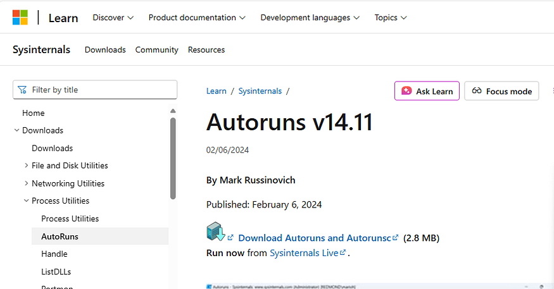
Task: Select Handle in the sidebar
Action: pyautogui.click(x=54, y=254)
